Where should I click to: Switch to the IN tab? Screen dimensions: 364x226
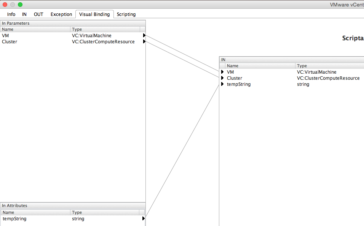pyautogui.click(x=24, y=14)
